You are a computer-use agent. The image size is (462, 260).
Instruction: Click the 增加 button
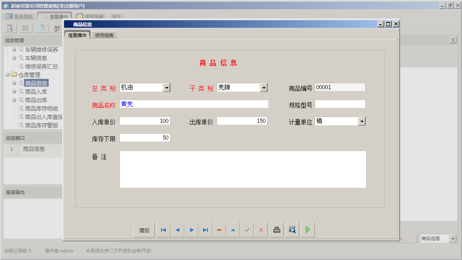tap(144, 229)
